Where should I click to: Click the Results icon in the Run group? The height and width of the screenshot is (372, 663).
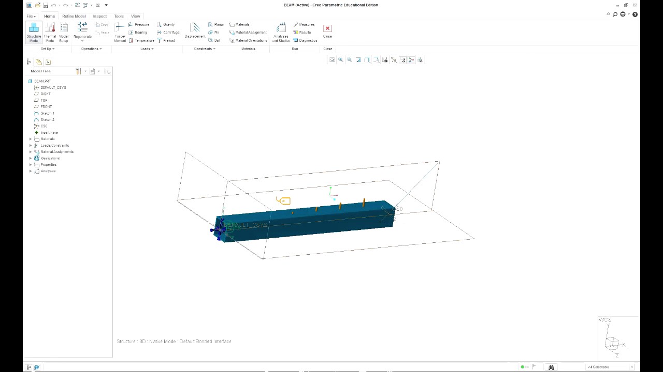pyautogui.click(x=305, y=32)
